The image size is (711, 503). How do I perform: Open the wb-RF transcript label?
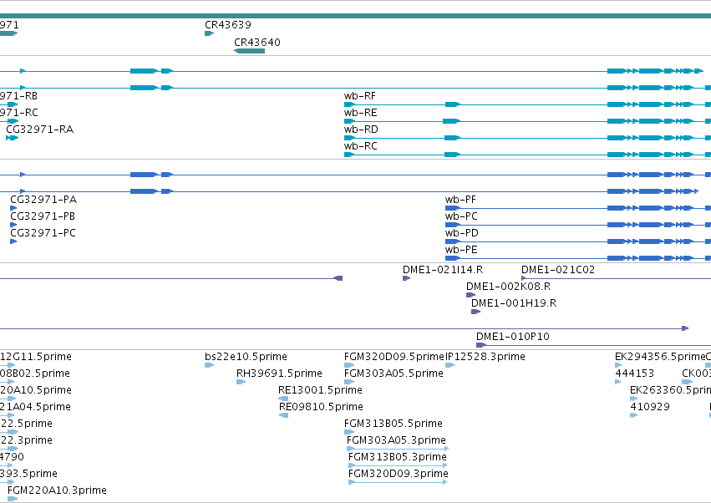[x=359, y=96]
